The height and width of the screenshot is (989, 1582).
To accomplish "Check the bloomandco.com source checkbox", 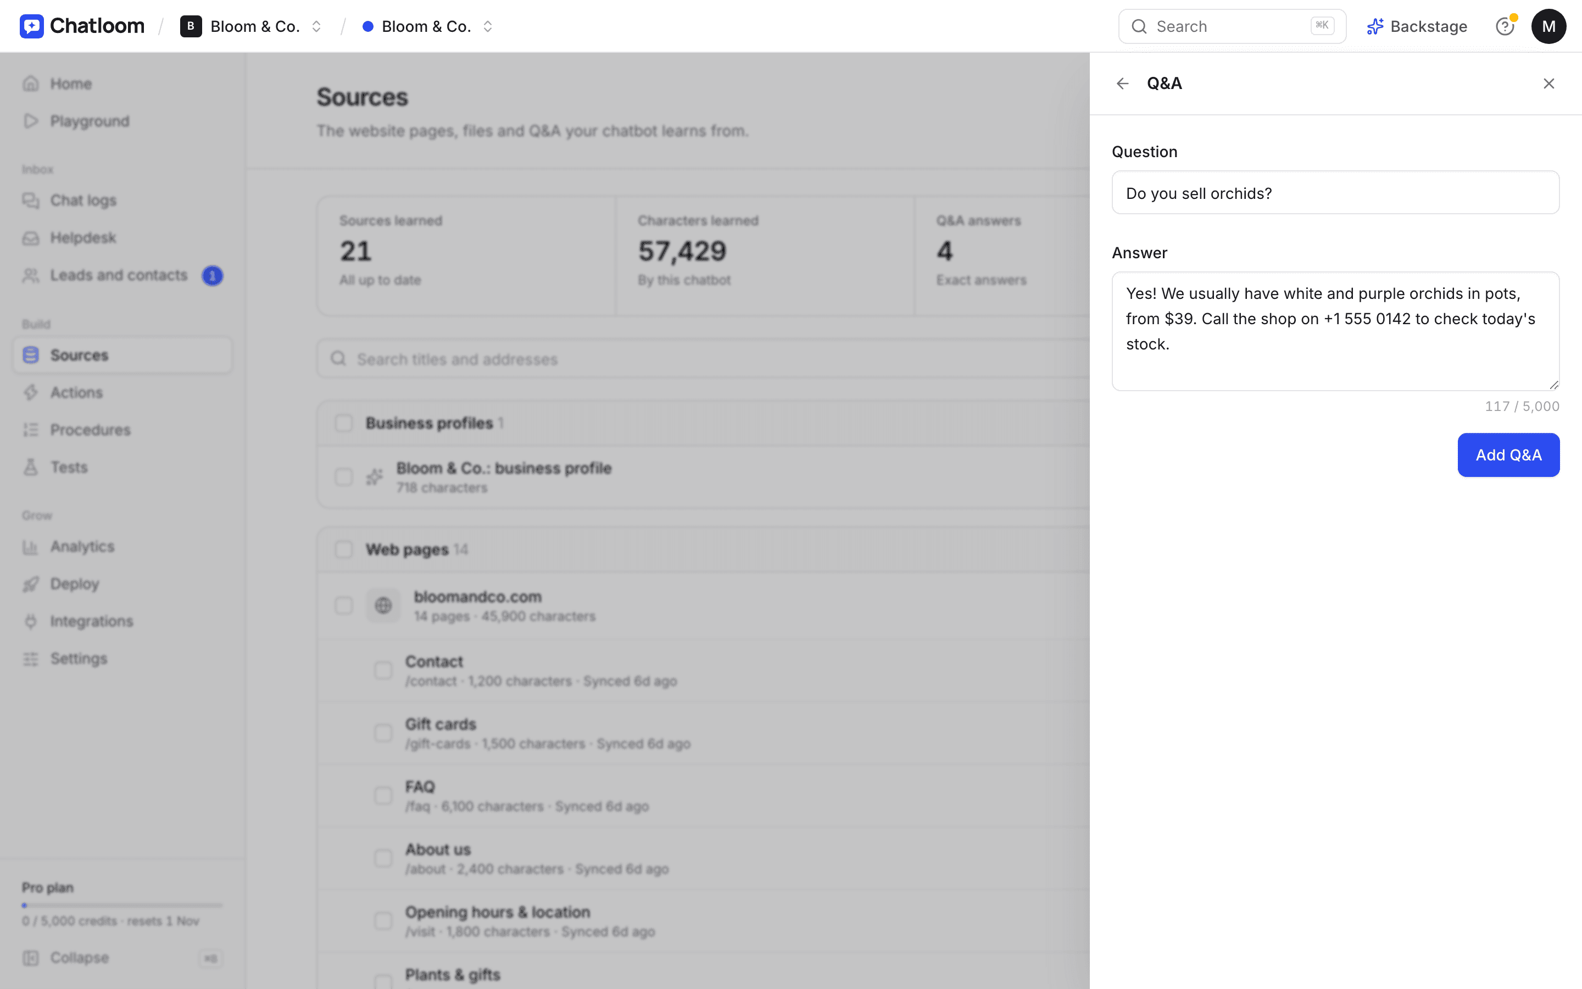I will 344,605.
